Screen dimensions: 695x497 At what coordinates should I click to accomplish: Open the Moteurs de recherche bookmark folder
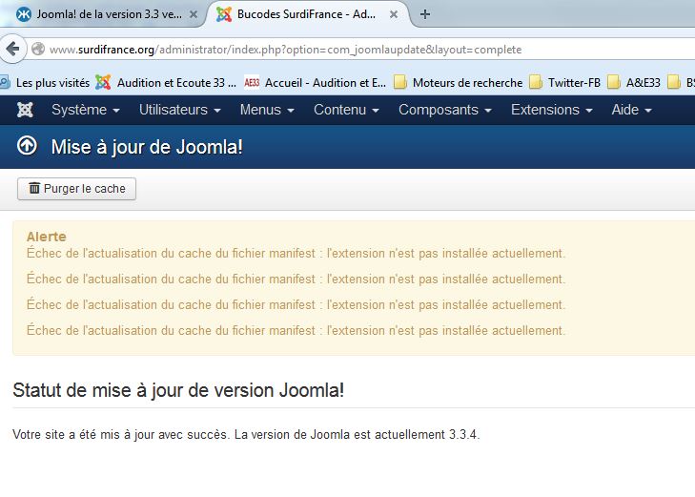click(x=458, y=83)
